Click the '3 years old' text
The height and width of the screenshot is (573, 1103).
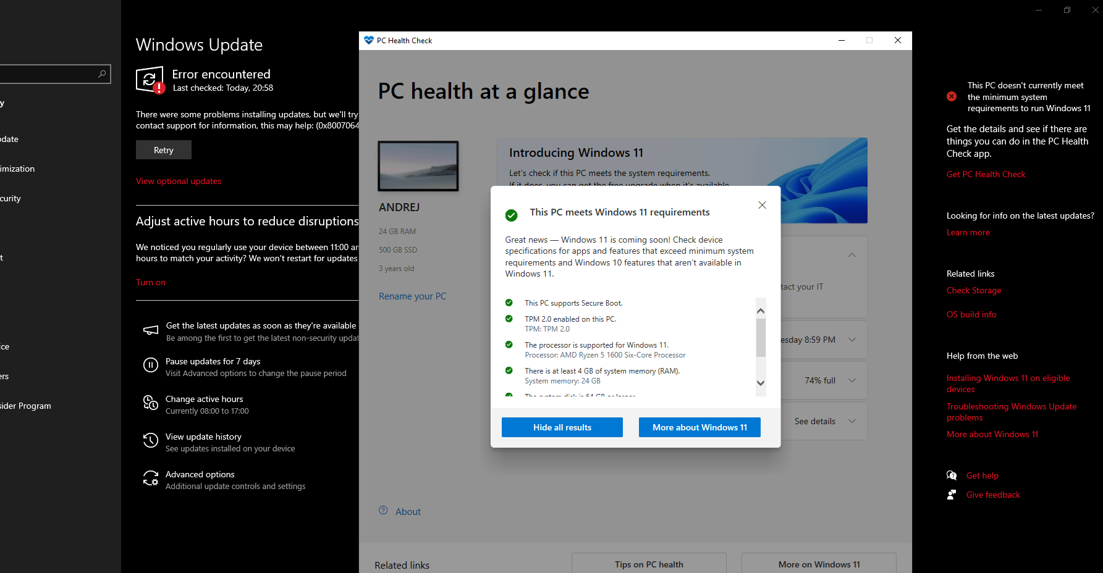[397, 268]
